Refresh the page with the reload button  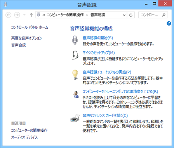131,15
